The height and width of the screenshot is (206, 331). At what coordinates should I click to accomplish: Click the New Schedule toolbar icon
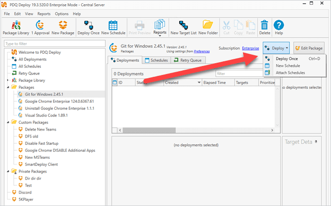(113, 27)
